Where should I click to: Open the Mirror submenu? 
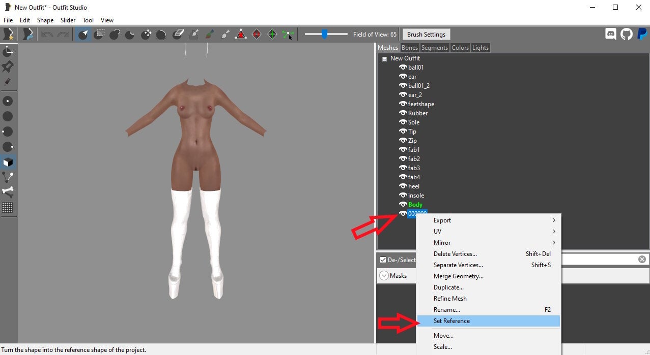click(x=488, y=243)
